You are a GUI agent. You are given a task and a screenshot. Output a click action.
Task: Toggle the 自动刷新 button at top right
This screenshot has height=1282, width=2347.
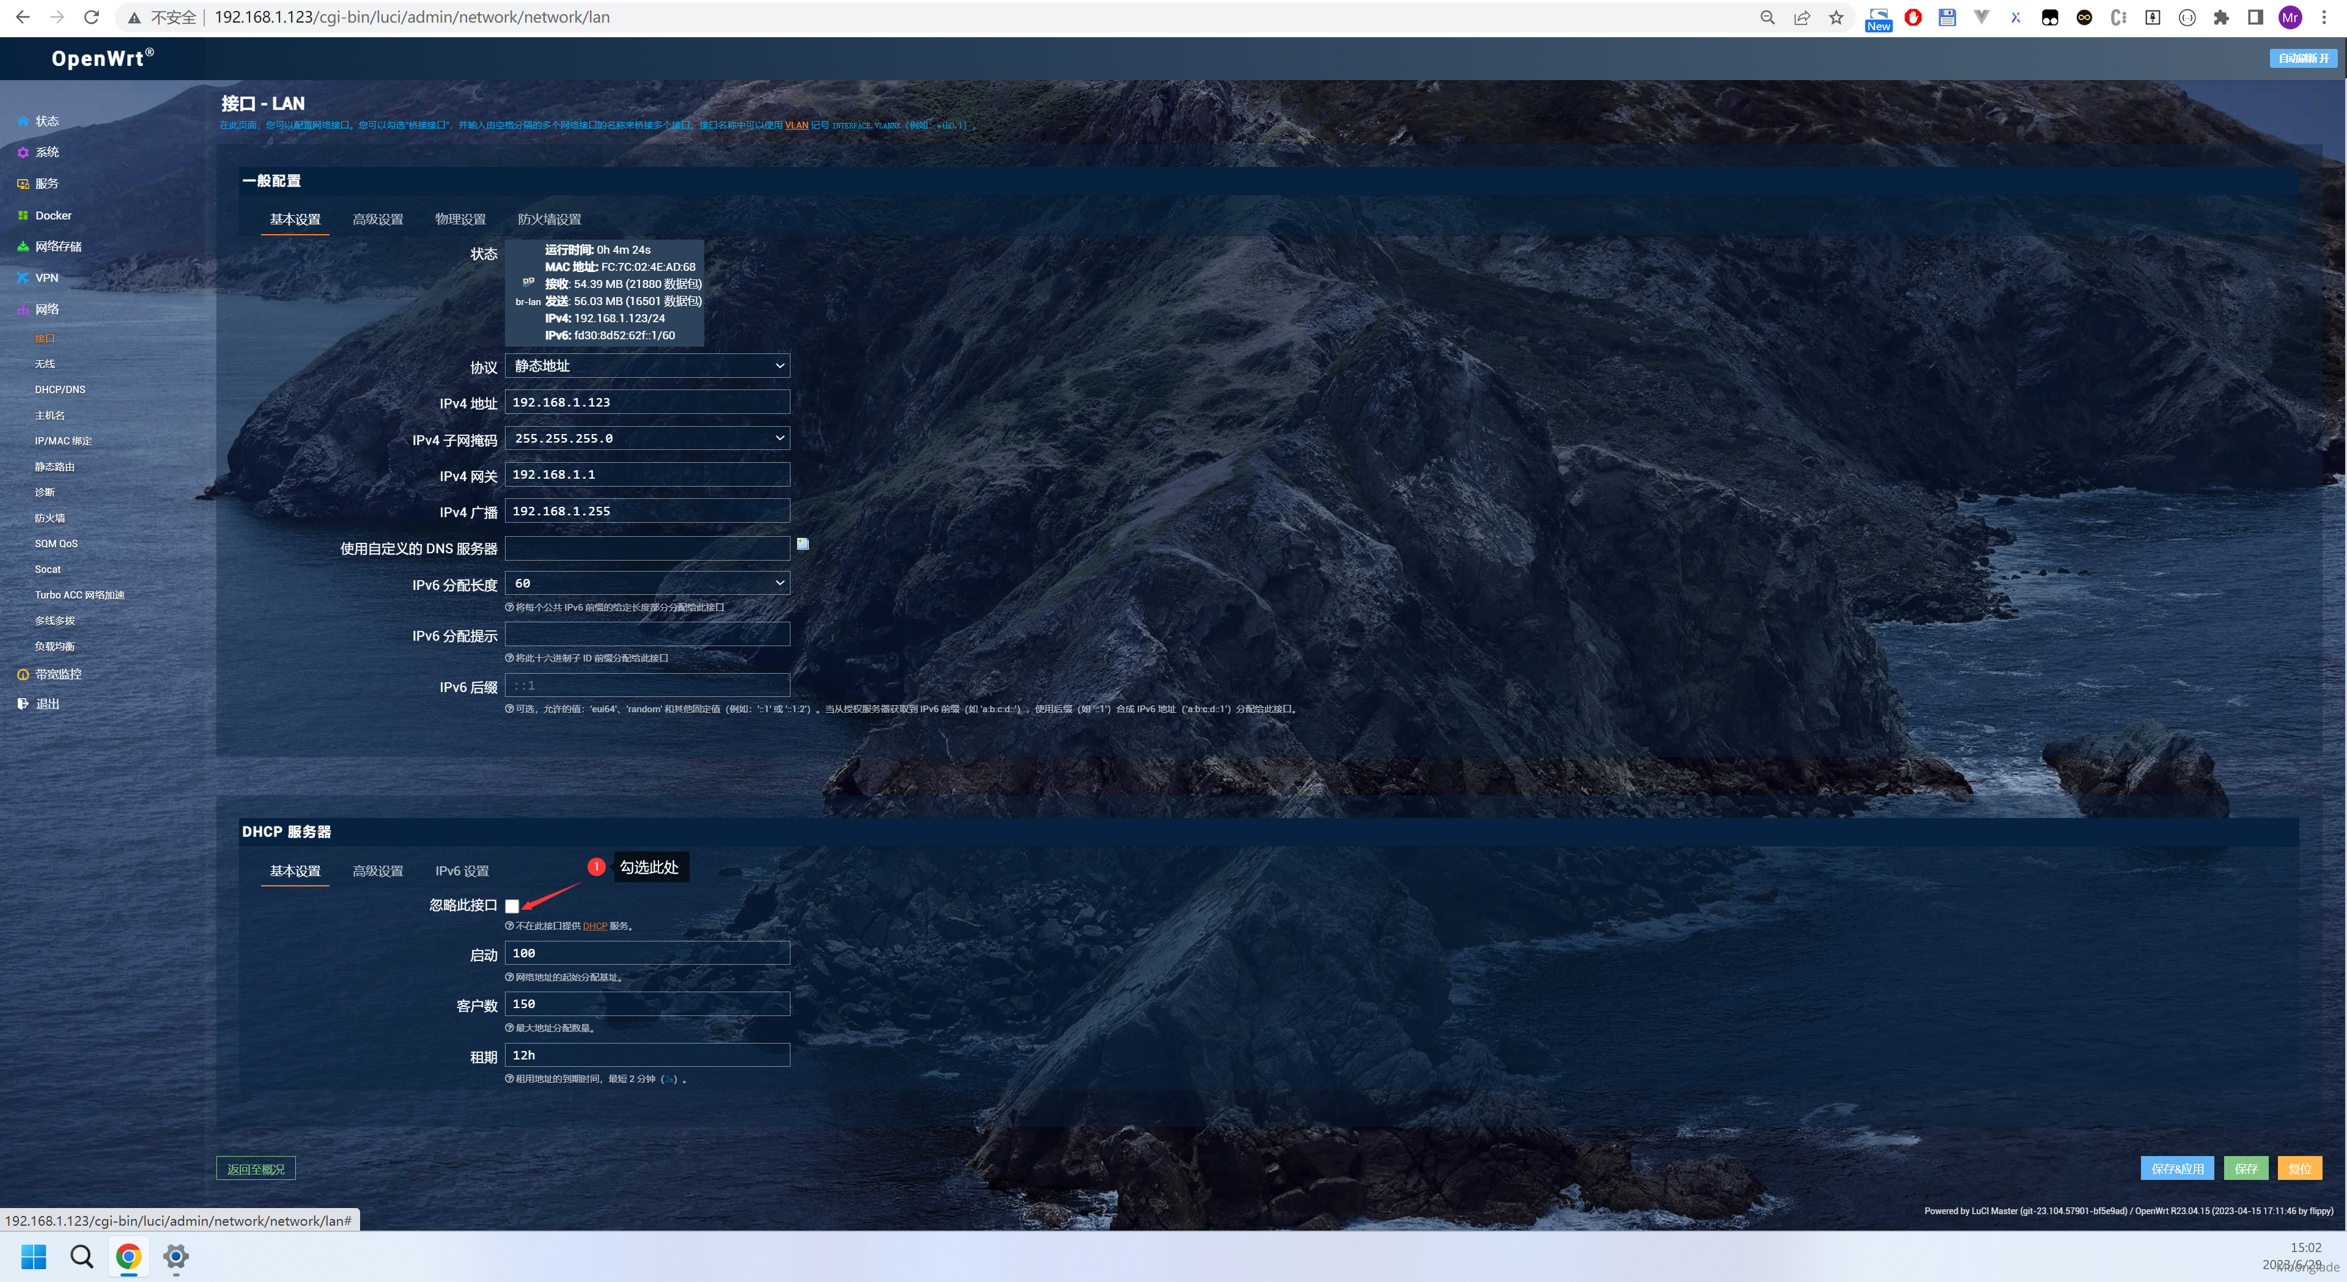pos(2302,58)
